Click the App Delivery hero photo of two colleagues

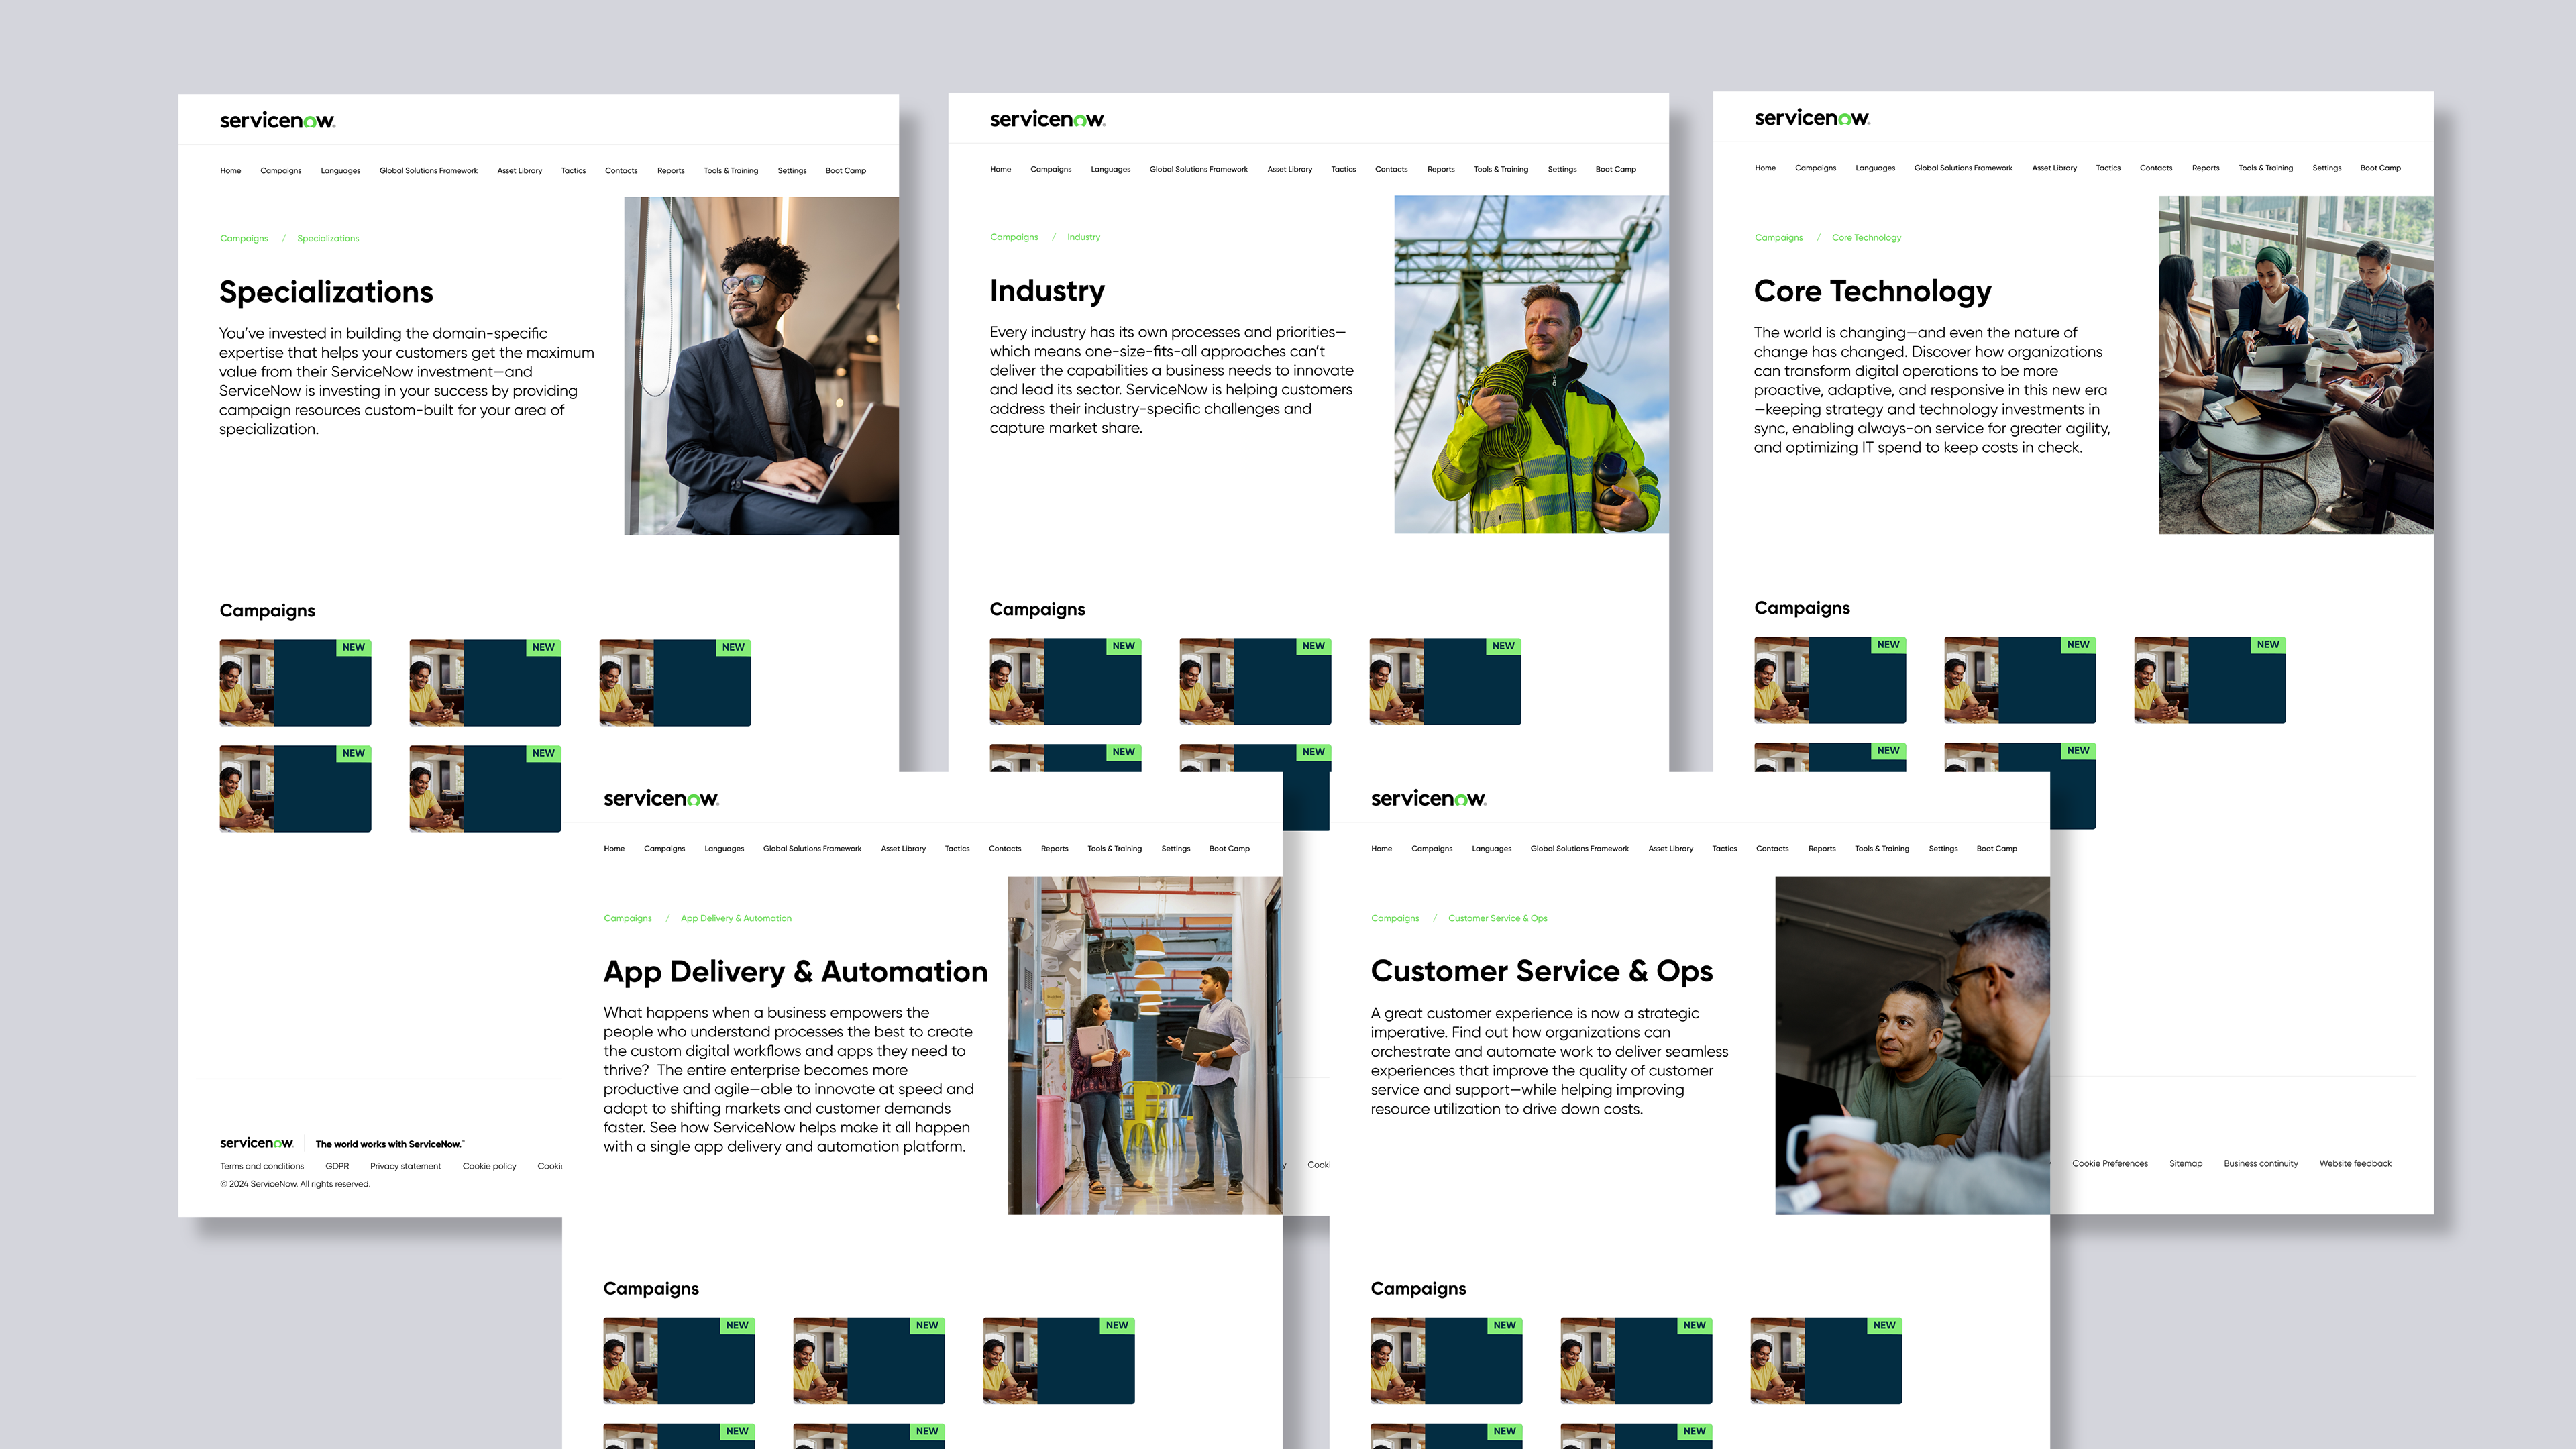coord(1145,1046)
